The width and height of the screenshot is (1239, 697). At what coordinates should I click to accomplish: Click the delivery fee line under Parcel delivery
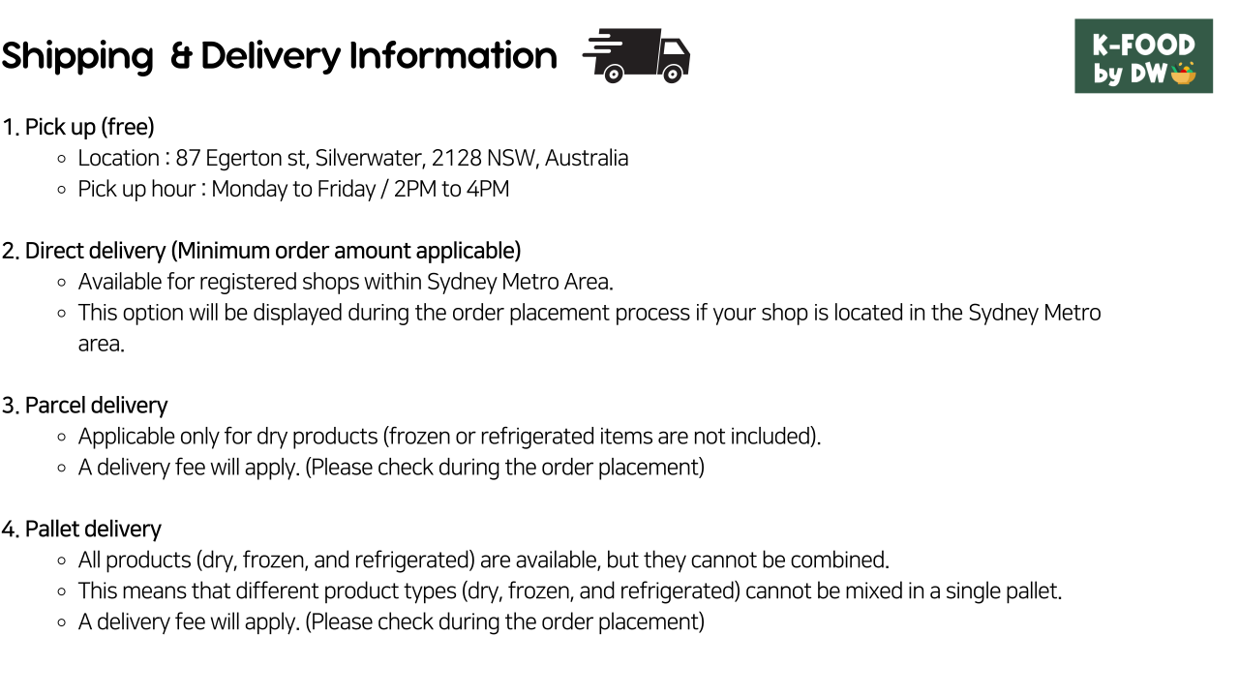point(391,468)
